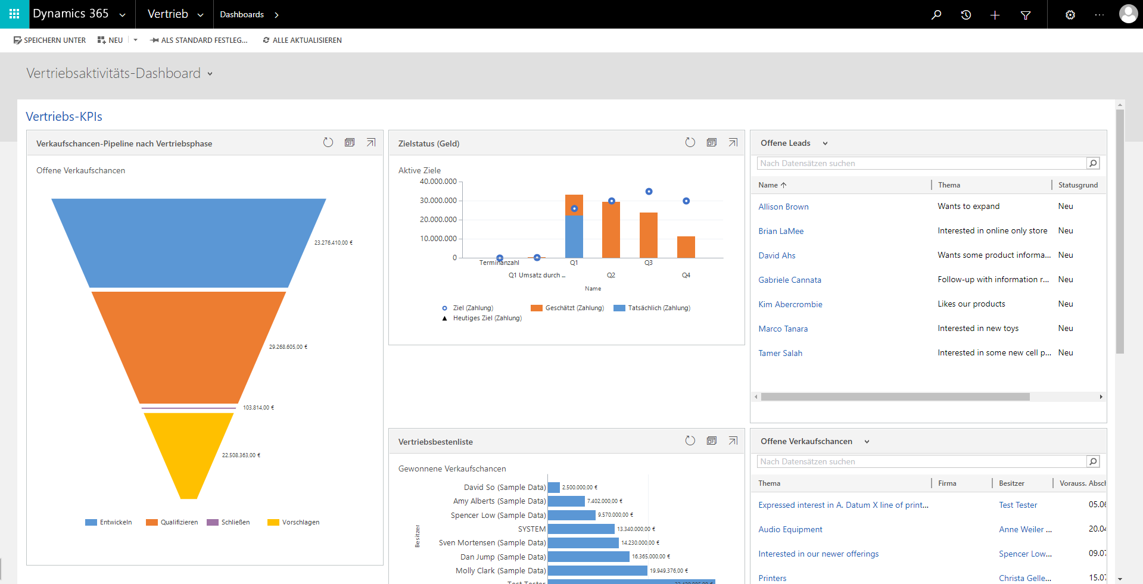Click the Offene Leads search input field
The image size is (1143, 584).
pos(921,163)
